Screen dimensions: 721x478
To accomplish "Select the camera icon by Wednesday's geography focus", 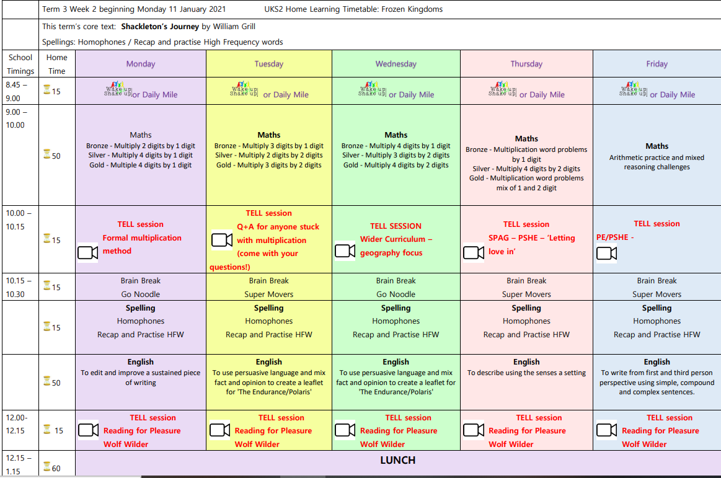I will [345, 250].
